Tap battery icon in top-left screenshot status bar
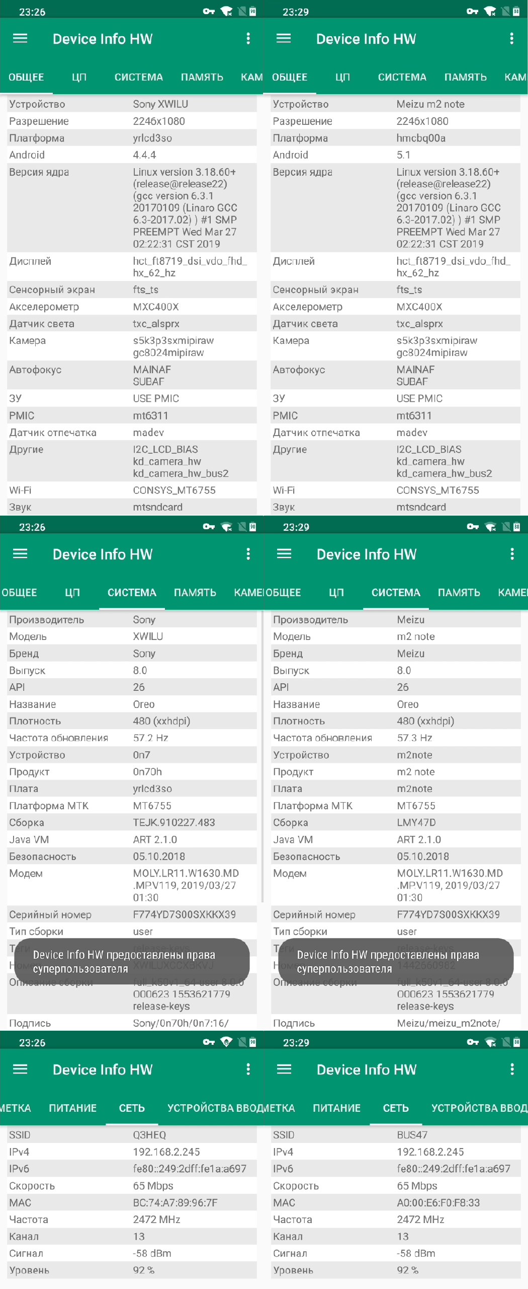The image size is (528, 1289). click(x=252, y=11)
